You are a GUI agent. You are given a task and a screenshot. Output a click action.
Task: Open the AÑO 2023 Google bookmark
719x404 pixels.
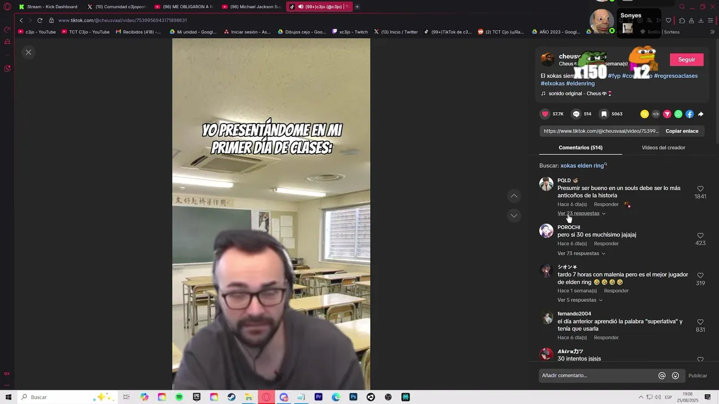click(556, 32)
